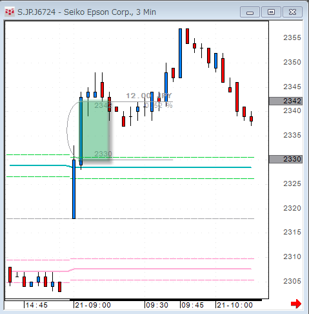This screenshot has height=314, width=309.
Task: Click the highest blue candle near 09:45
Action: coord(180,53)
